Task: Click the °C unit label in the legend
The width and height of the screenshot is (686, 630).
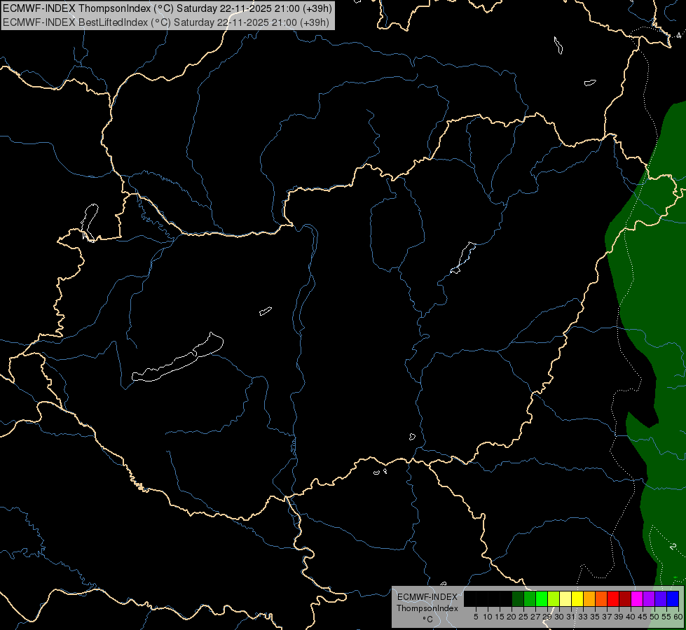Action: [x=427, y=619]
